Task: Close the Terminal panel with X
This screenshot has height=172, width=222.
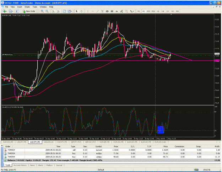Action: pos(2,146)
